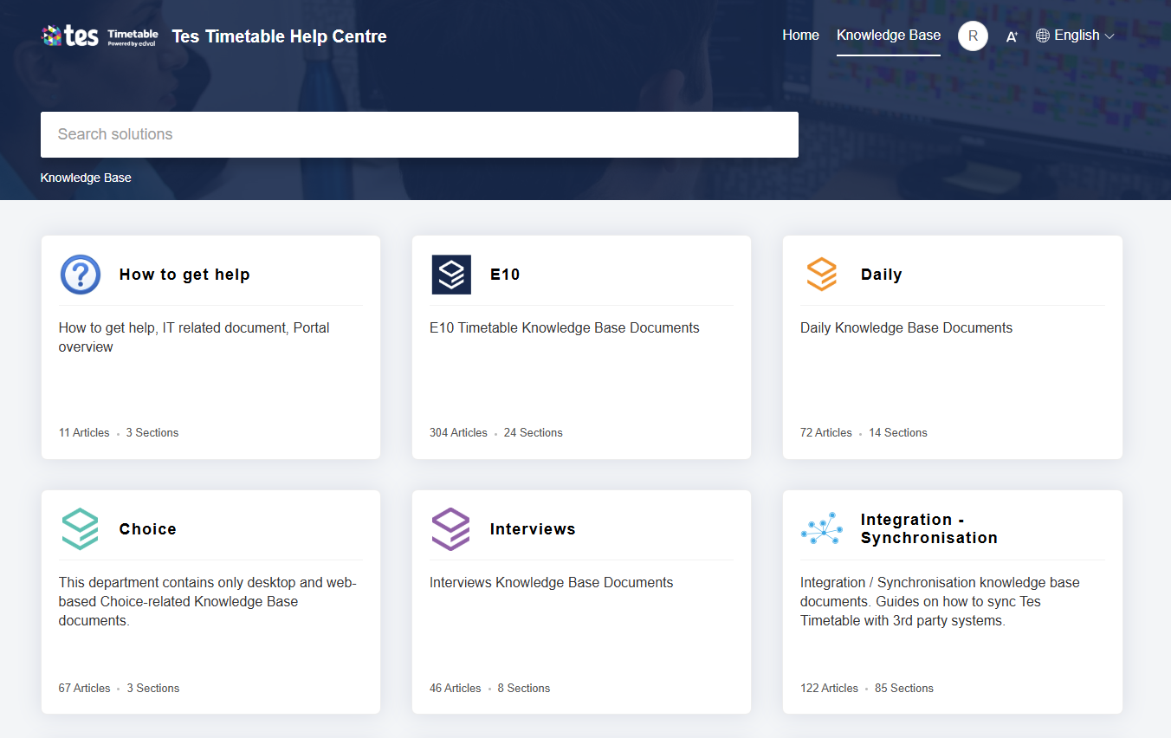Click the Integration network nodes icon
Screen dimensions: 1171x738
(822, 528)
